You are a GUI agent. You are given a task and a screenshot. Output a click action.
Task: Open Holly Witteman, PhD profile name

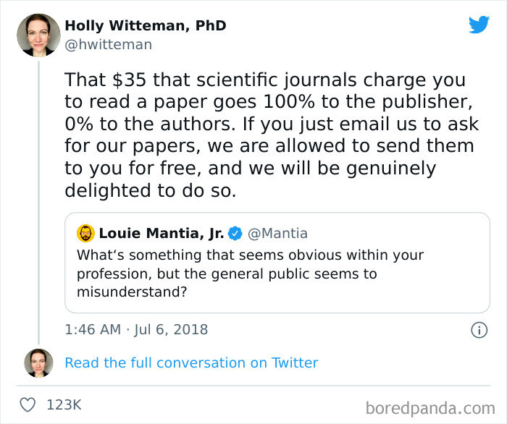pos(146,25)
